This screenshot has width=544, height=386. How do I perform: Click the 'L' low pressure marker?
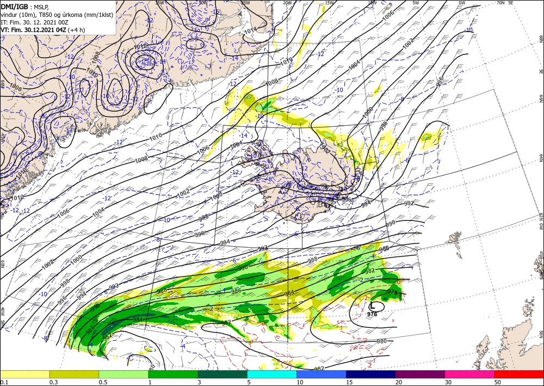coord(373,306)
